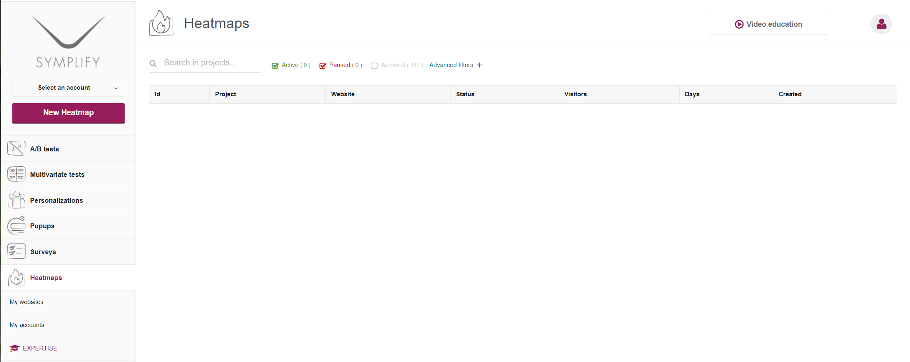910x362 pixels.
Task: Click the Expertise graduation cap icon
Action: [15, 348]
